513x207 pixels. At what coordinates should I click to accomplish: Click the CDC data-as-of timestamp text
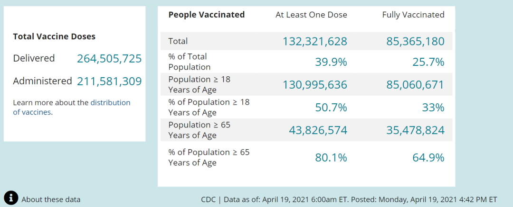(349, 199)
